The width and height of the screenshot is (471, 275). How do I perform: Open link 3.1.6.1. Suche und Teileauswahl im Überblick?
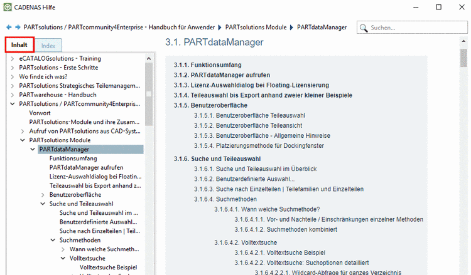point(256,169)
